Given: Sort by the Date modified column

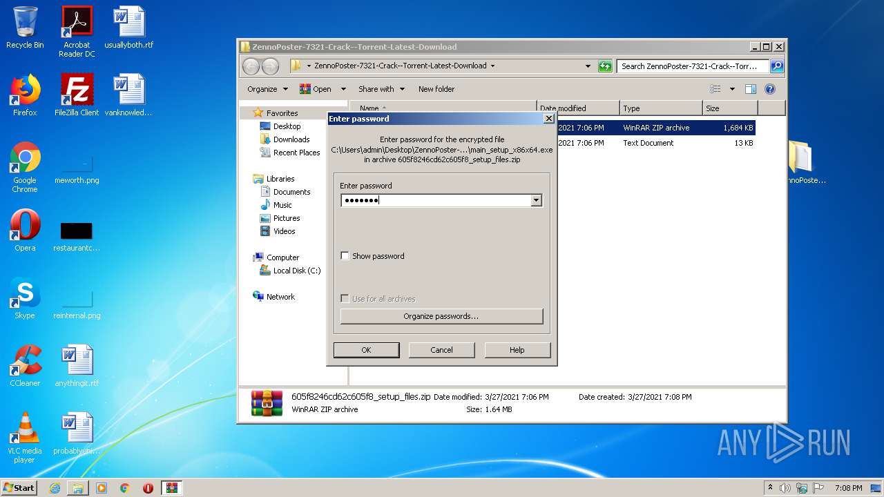Looking at the screenshot, I should click(578, 108).
